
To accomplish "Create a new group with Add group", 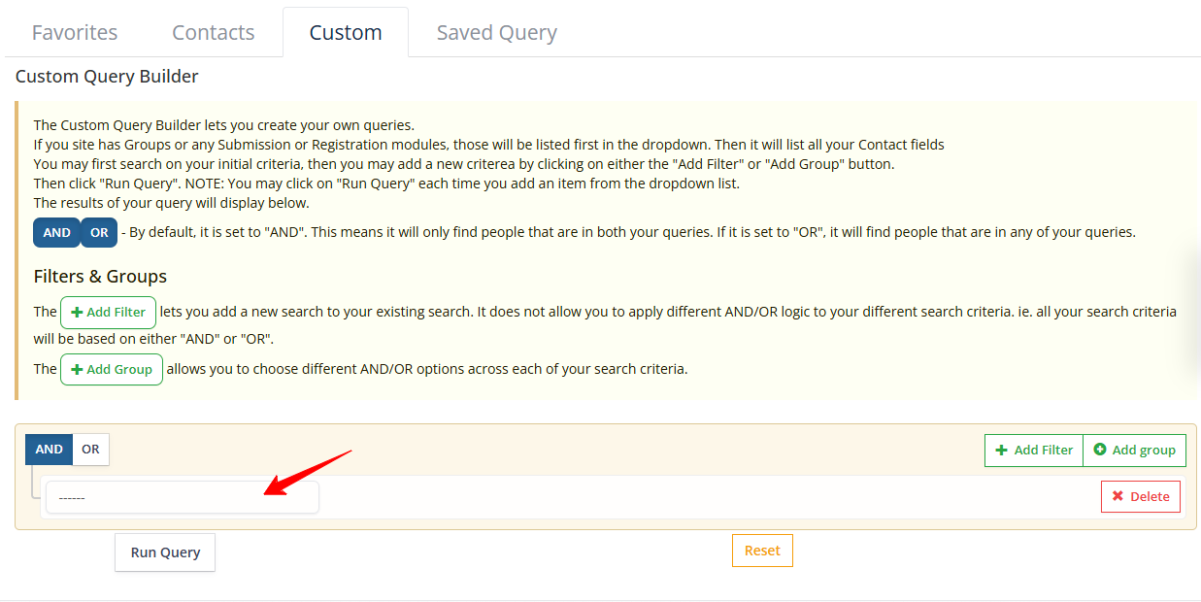I will [1134, 451].
